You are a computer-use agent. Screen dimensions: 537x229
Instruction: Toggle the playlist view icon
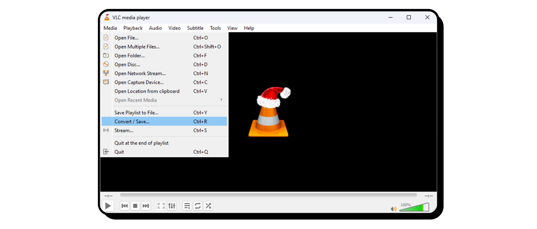tap(187, 206)
